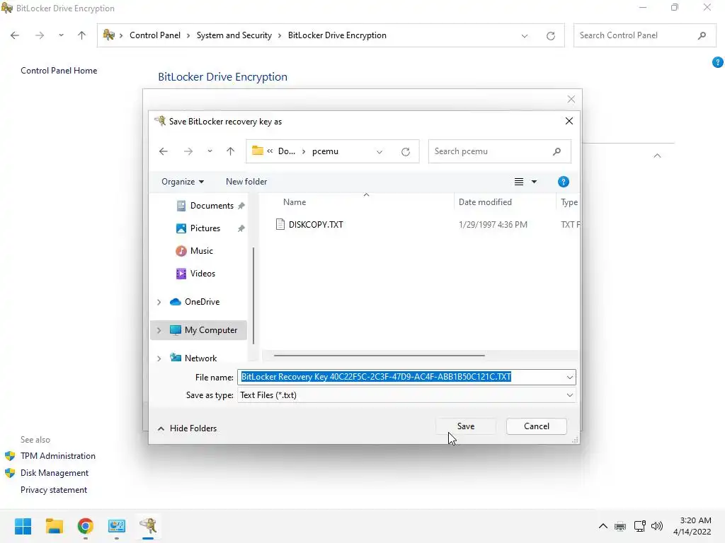
Task: Go back in the save dialog
Action: pyautogui.click(x=164, y=151)
